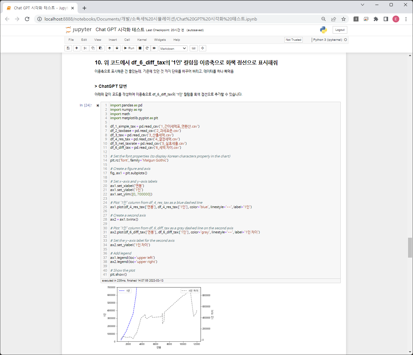
Task: Run the selected cell
Action: [x=129, y=48]
